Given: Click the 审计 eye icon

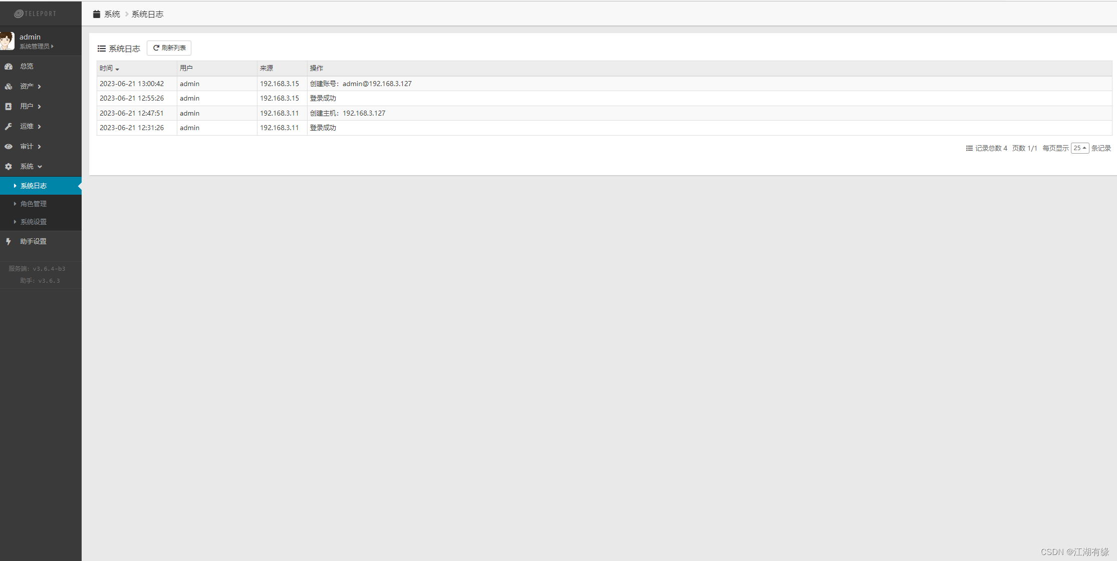Looking at the screenshot, I should pos(9,146).
